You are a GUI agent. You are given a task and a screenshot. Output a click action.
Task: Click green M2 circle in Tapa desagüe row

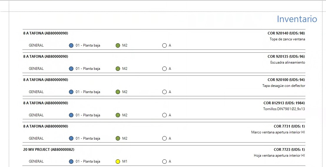[x=118, y=92]
